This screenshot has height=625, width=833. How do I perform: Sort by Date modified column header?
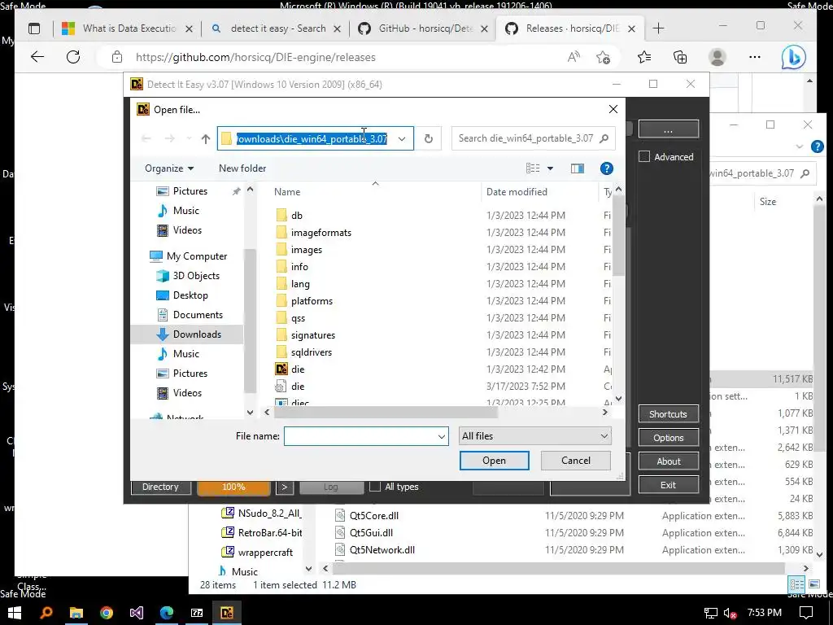517,192
